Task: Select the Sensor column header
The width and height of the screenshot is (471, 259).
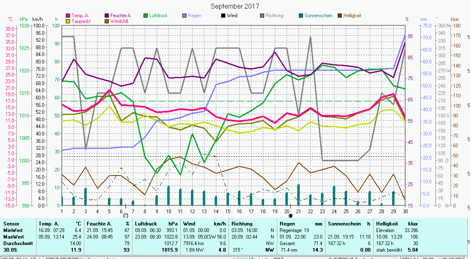Action: pos(11,224)
